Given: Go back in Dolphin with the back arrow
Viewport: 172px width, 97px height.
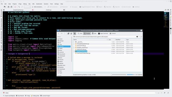Looking at the screenshot, I should (x=59, y=33).
